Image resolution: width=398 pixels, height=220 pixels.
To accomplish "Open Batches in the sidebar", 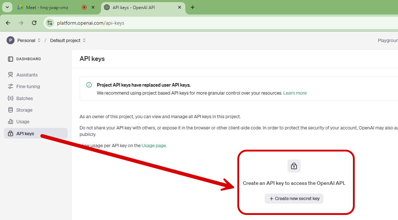I will 36,98.
